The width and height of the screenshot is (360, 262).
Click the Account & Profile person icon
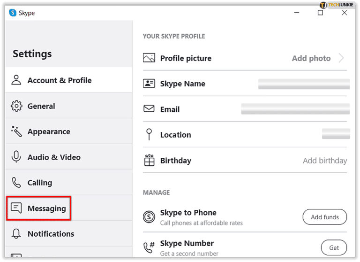click(16, 80)
